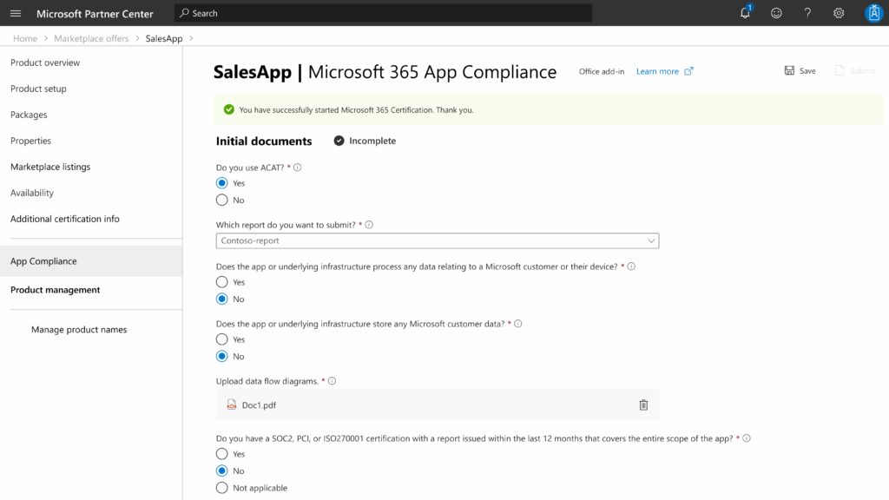This screenshot has height=500, width=889.
Task: Open notifications bell with badge
Action: pos(744,13)
